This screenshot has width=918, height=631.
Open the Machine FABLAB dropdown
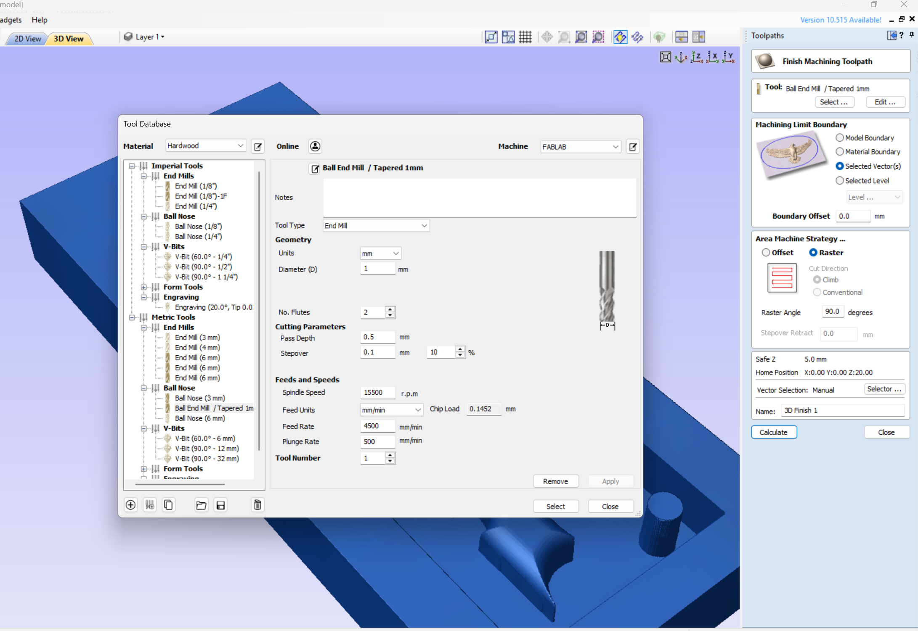[581, 147]
